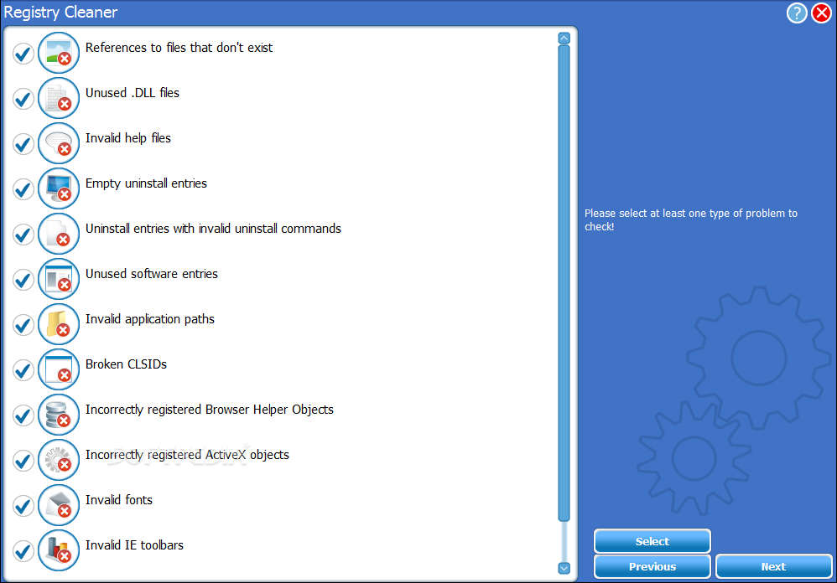This screenshot has width=837, height=583.
Task: Uncheck Invalid fonts
Action: coord(23,506)
